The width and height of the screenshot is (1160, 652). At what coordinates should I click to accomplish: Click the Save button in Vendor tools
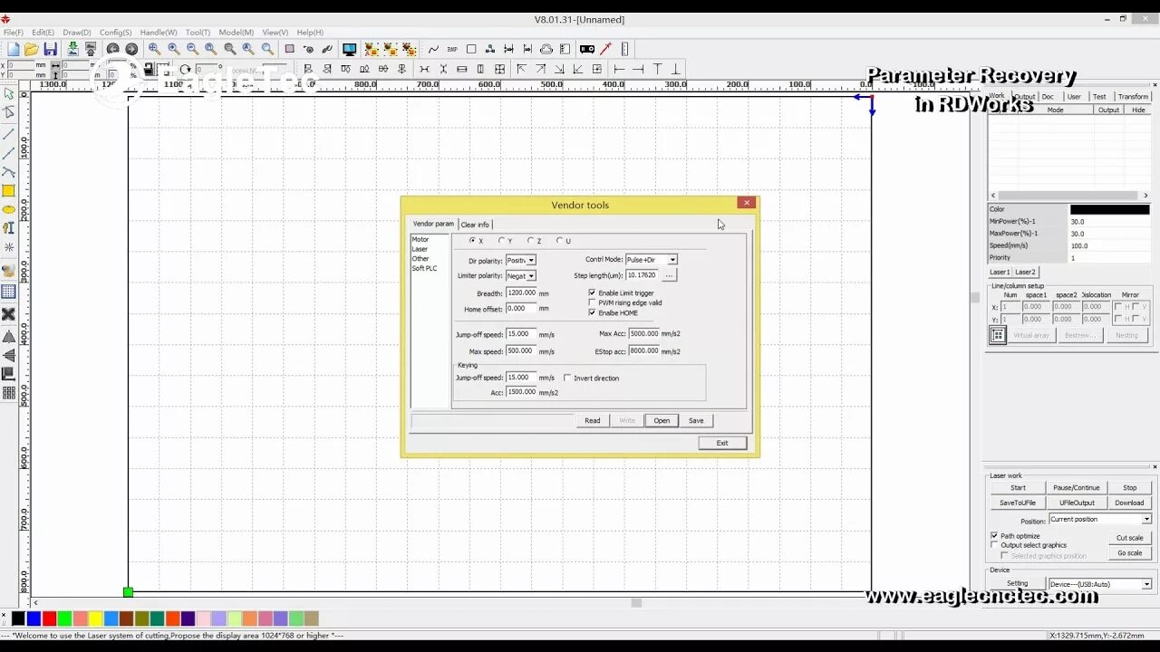point(696,420)
